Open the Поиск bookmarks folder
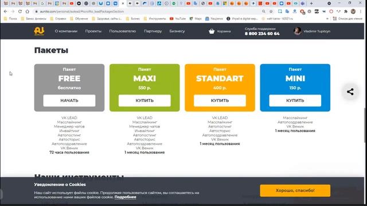The width and height of the screenshot is (367, 206). pyautogui.click(x=10, y=19)
